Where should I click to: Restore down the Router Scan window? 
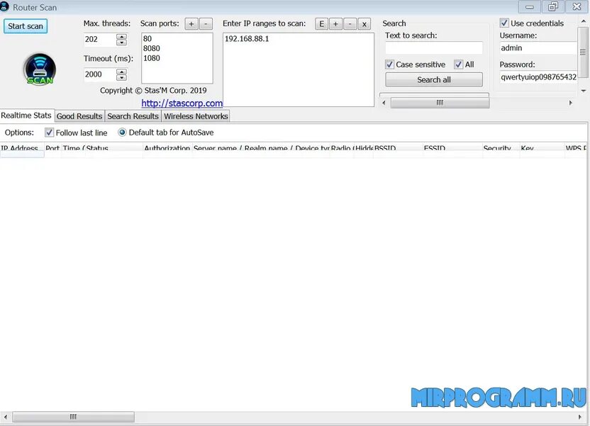click(553, 7)
